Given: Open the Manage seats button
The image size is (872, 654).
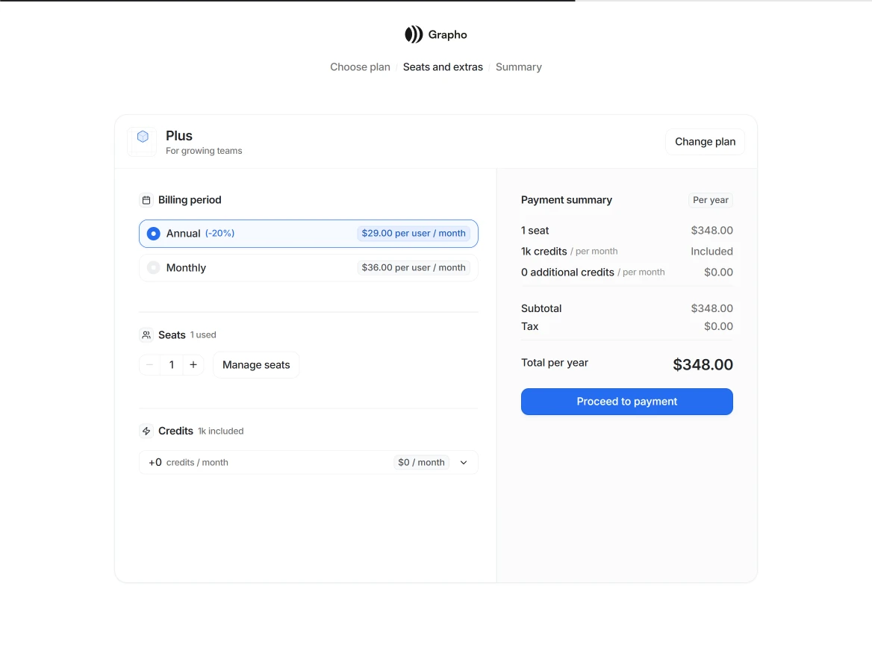Looking at the screenshot, I should (x=256, y=365).
